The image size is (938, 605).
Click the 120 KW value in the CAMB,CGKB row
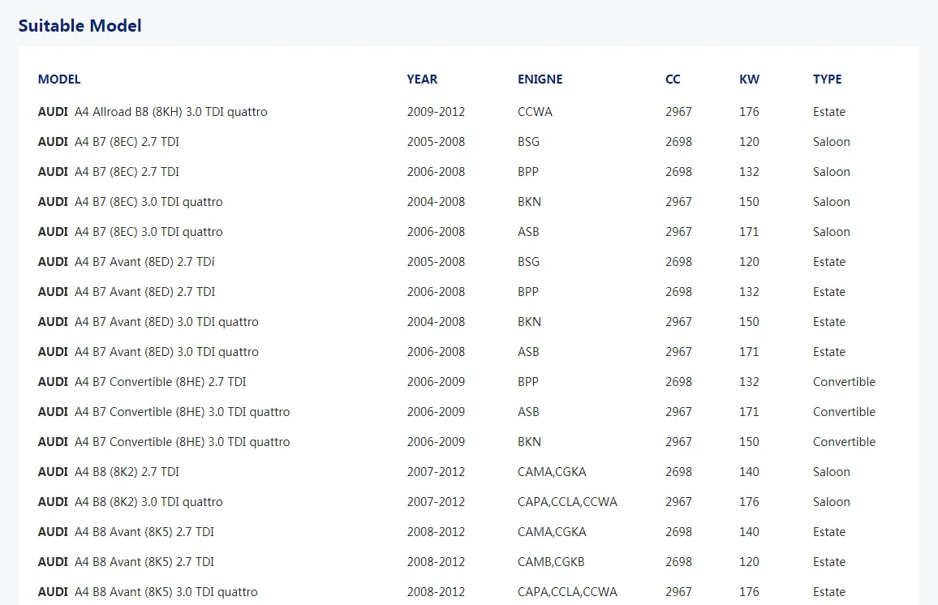point(749,562)
